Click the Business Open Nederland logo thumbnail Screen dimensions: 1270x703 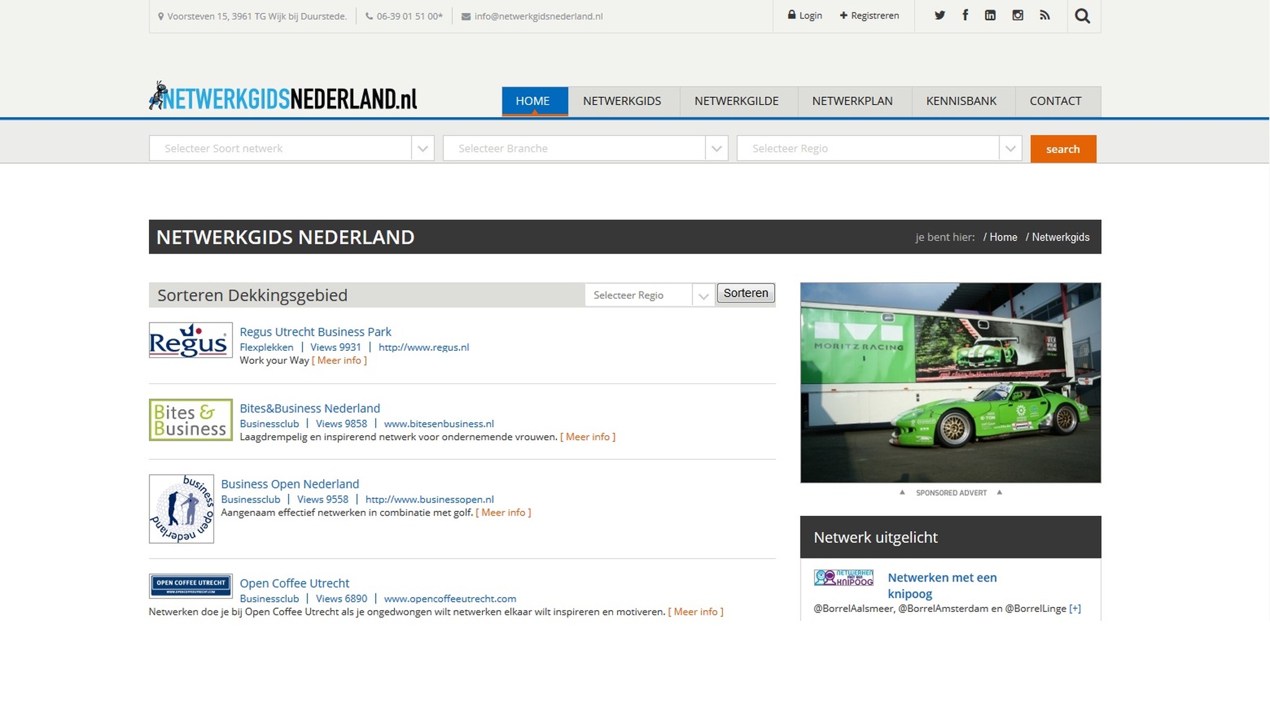click(182, 509)
